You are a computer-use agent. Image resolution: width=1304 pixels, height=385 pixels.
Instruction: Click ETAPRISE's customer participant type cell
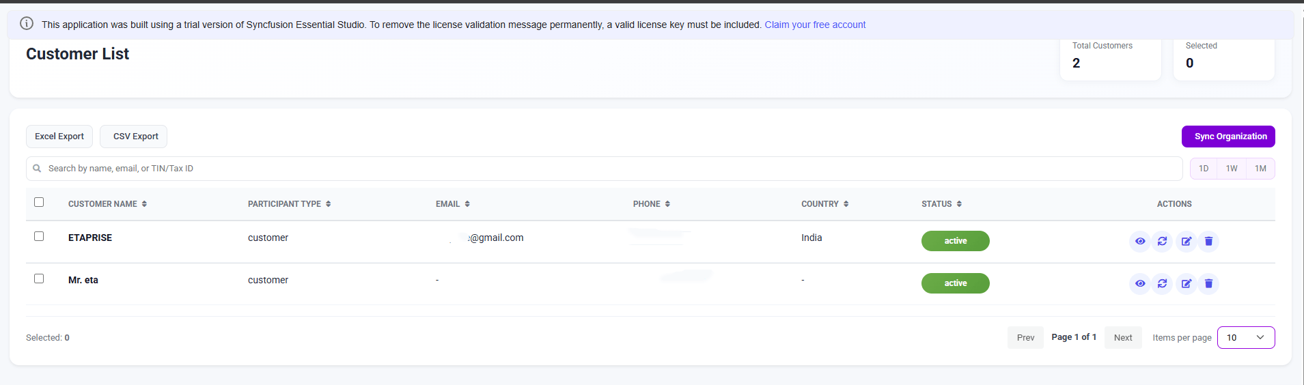268,238
